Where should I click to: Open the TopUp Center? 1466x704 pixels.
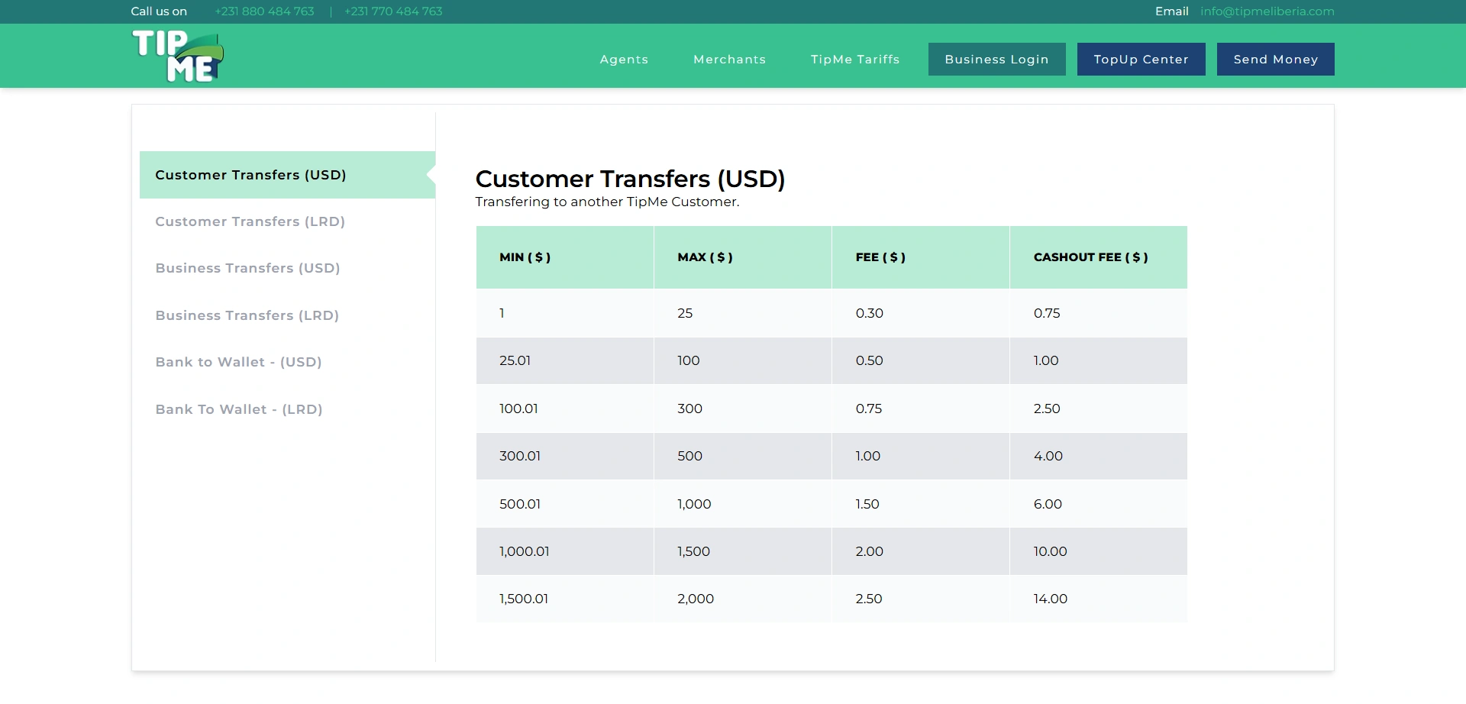coord(1141,60)
